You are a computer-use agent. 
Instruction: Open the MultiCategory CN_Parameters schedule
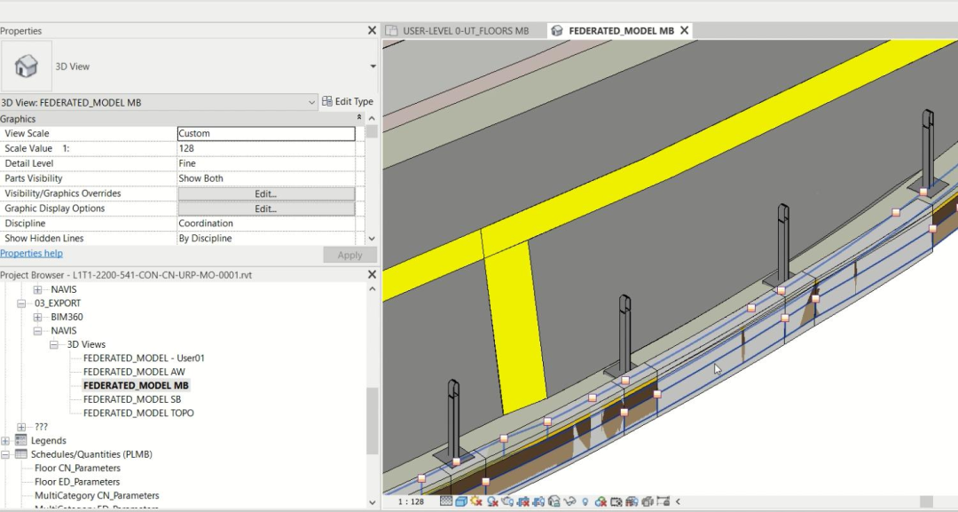tap(97, 495)
